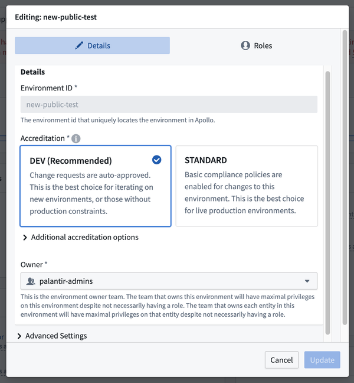Switch to the Details tab

[93, 46]
